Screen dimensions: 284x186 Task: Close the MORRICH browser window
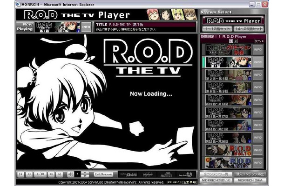click(265, 4)
